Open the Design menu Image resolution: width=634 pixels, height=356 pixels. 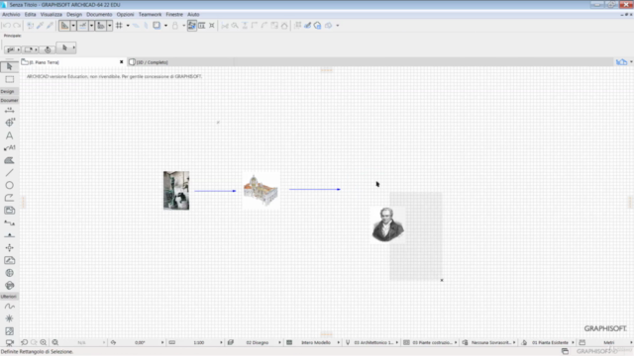pos(74,14)
